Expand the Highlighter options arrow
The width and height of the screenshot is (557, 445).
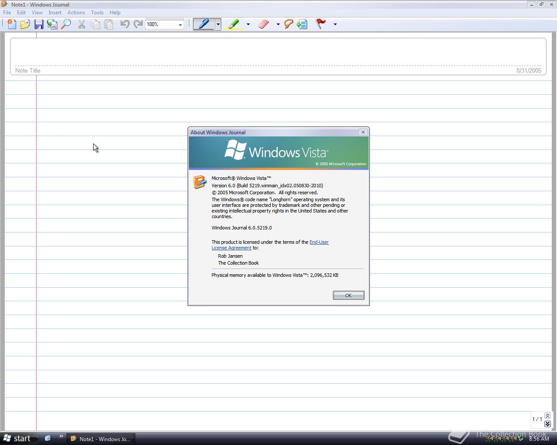tap(248, 24)
